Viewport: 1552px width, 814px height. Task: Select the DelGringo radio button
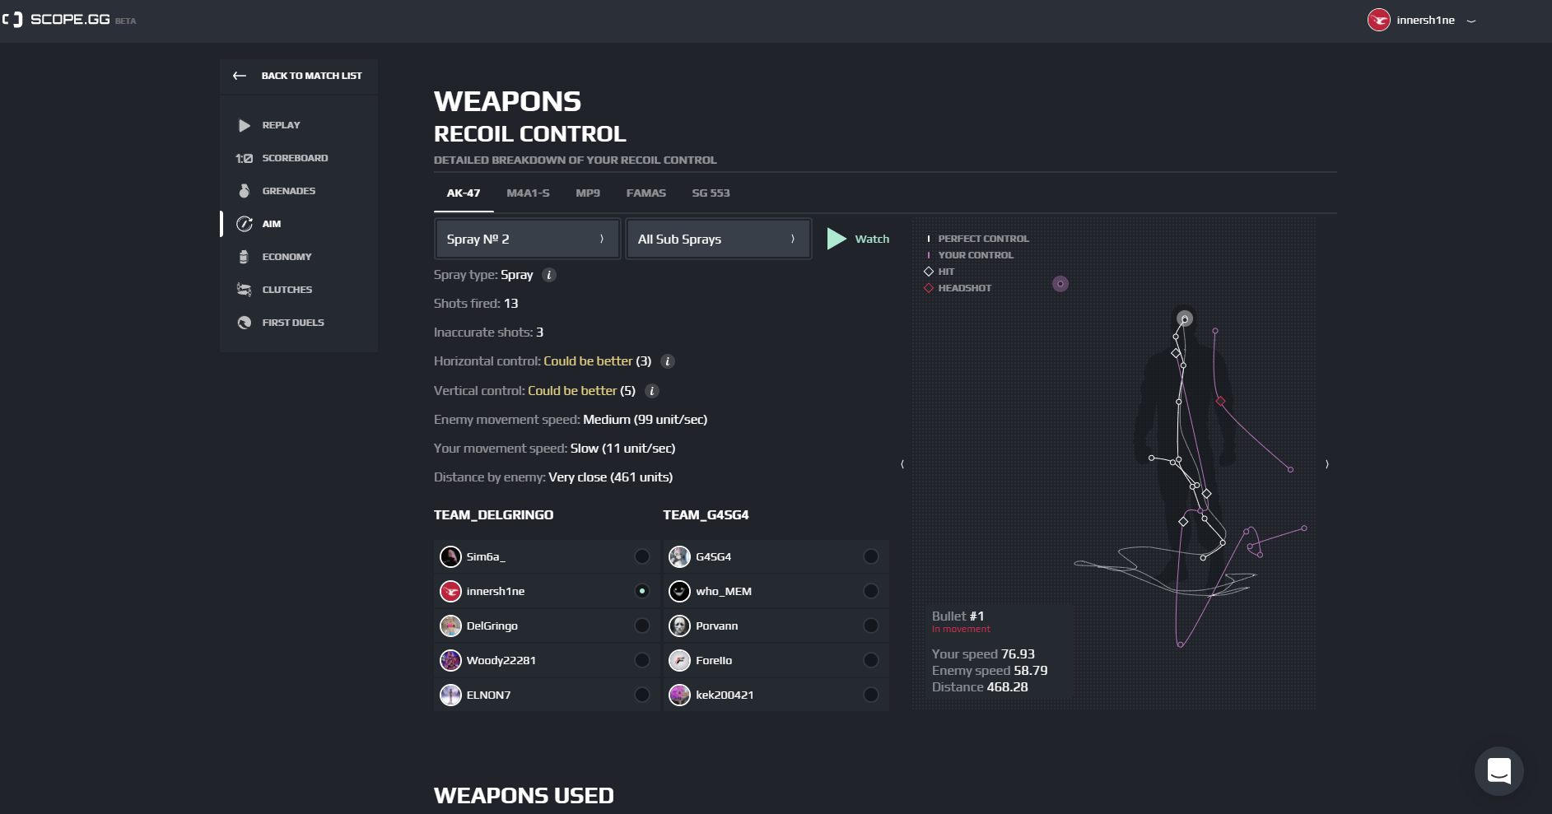point(642,626)
